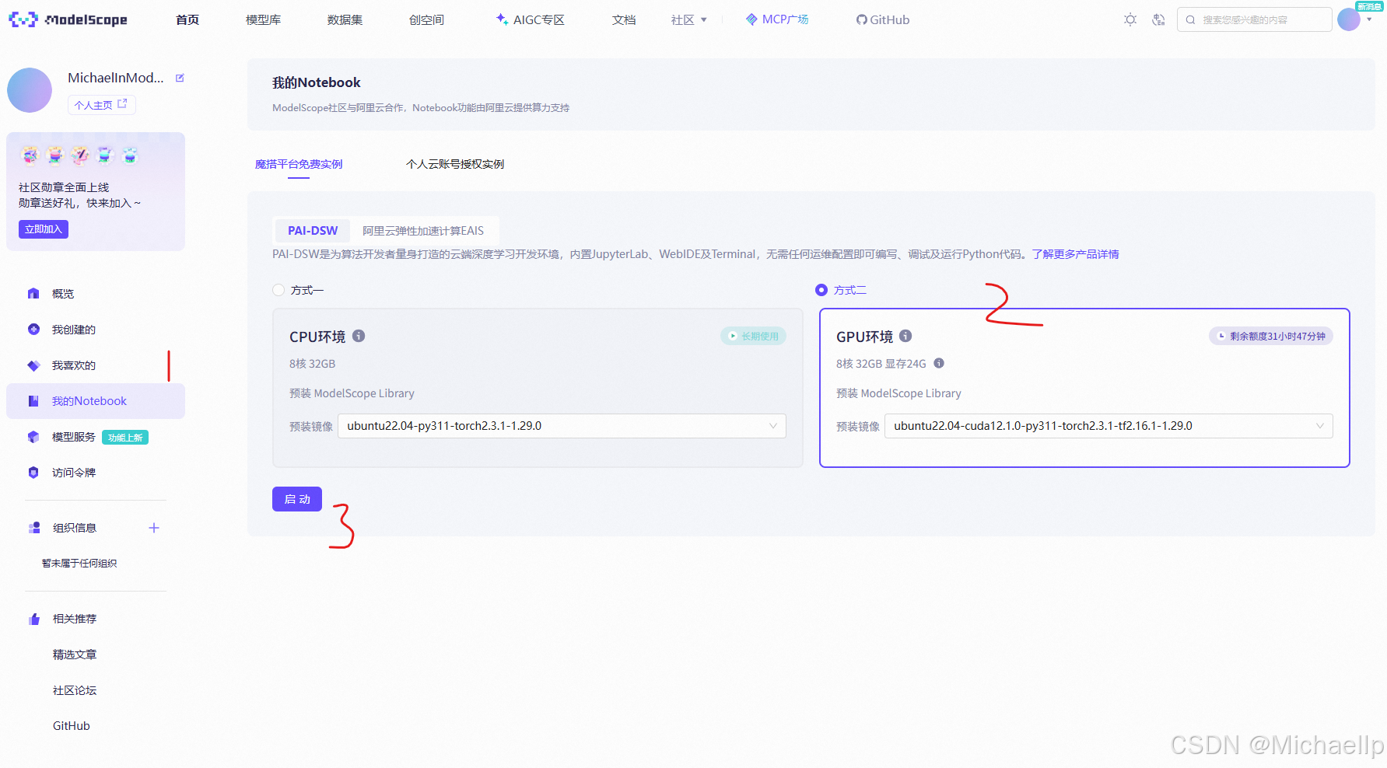The height and width of the screenshot is (768, 1387).
Task: Select the 阿里云弹性加速计算EAIS tab
Action: [423, 231]
